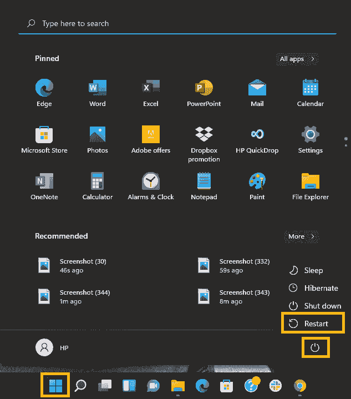
Task: Click the Windows Start button on taskbar
Action: [54, 386]
